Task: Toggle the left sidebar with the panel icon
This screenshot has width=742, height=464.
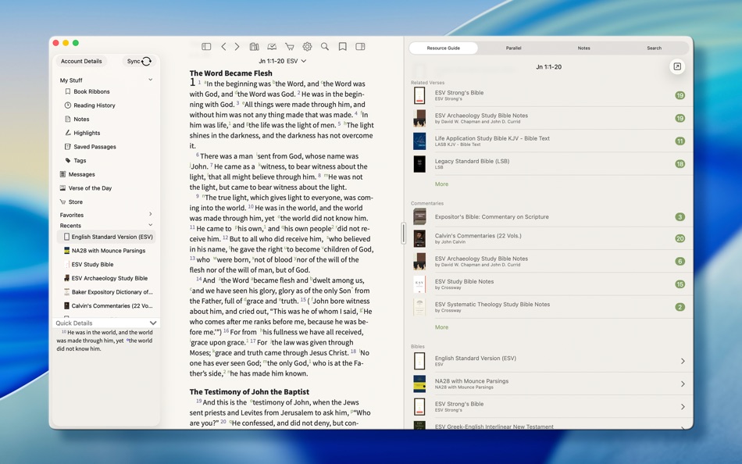Action: click(205, 46)
